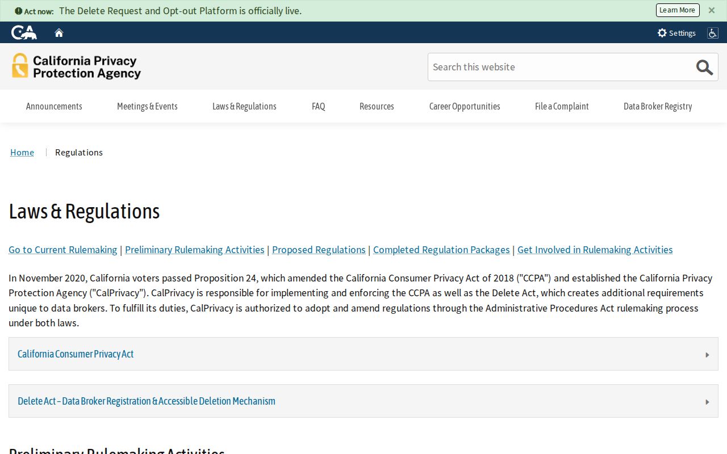Click arrow on Delete Act accordion row
This screenshot has width=727, height=454.
point(707,402)
